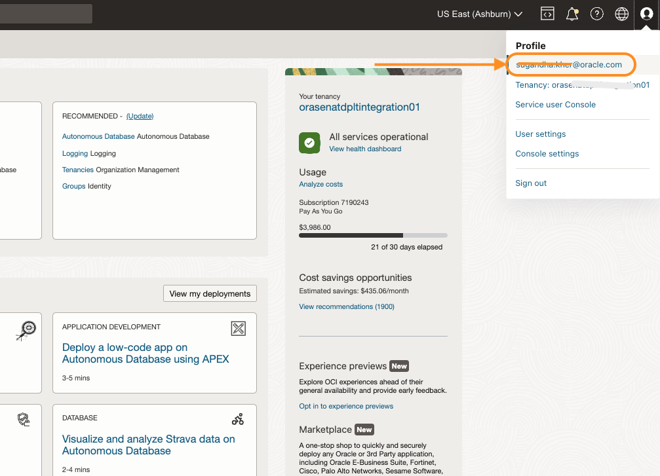Screen dimensions: 660x476
Task: Click the green services operational check icon
Action: click(309, 143)
